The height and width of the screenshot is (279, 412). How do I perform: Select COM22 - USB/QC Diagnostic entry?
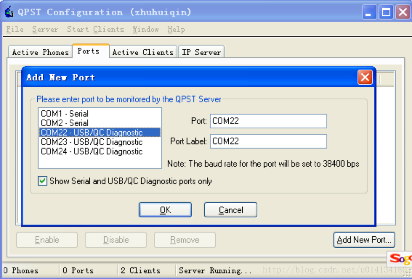coord(100,132)
